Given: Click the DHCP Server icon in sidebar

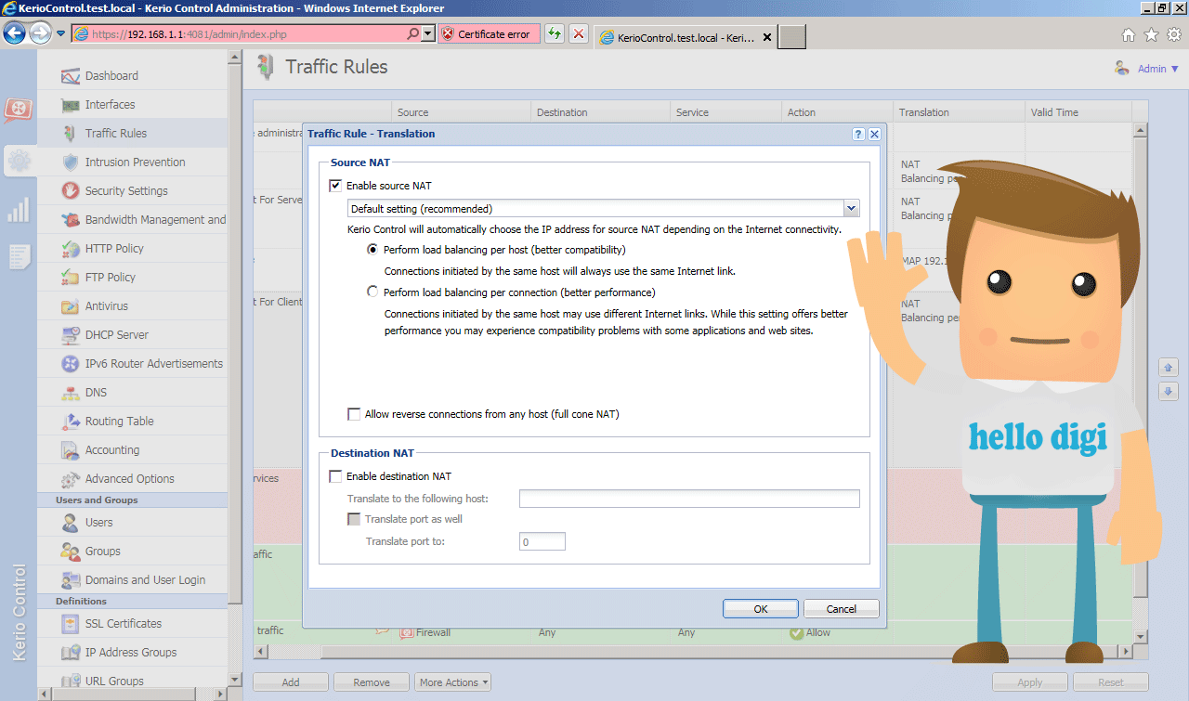Looking at the screenshot, I should (x=71, y=335).
